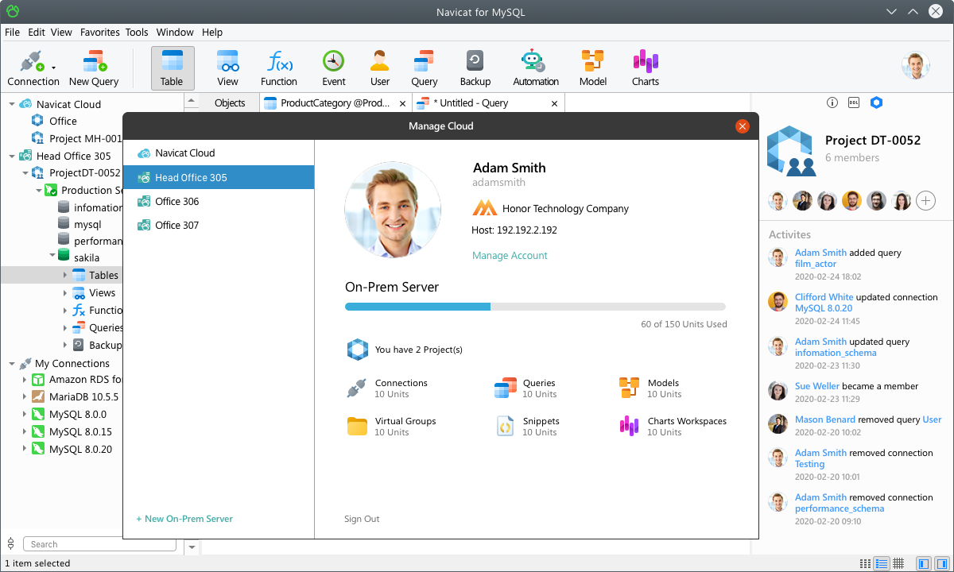The height and width of the screenshot is (572, 954).
Task: Switch to the Objects tab
Action: [x=230, y=103]
